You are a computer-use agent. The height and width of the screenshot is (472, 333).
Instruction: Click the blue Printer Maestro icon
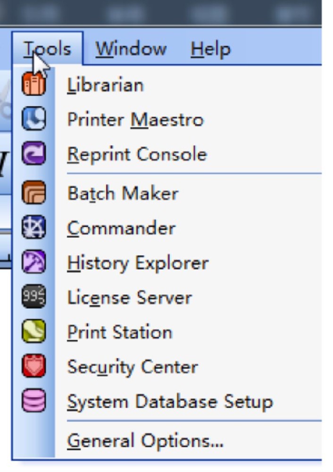pyautogui.click(x=33, y=118)
